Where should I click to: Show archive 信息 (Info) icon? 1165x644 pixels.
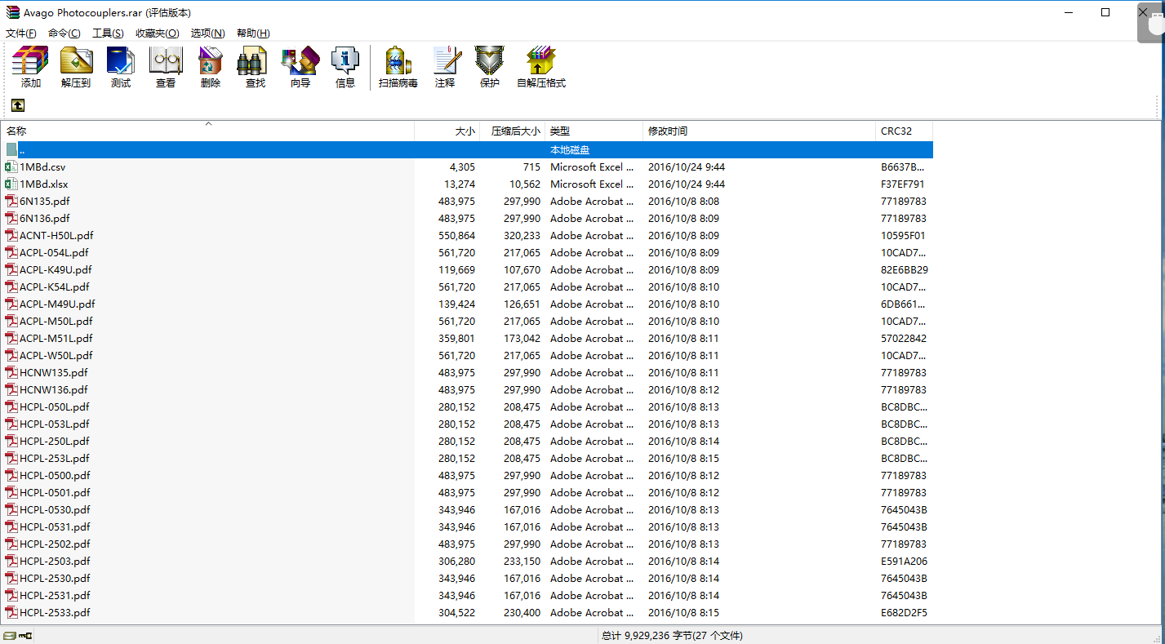point(345,61)
